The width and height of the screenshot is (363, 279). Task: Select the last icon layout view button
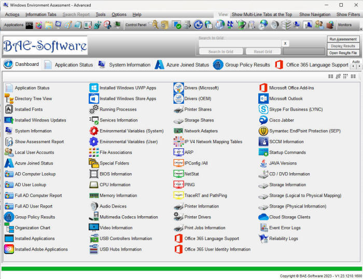(353, 76)
